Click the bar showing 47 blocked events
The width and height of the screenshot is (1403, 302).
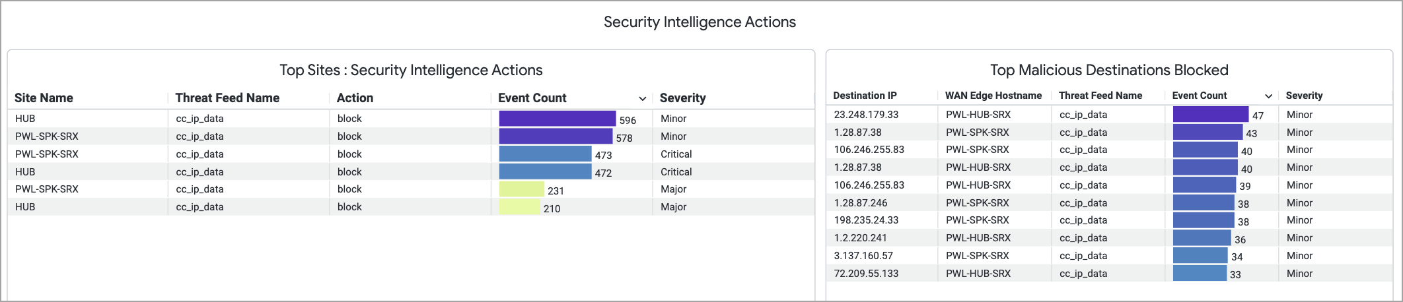pos(1210,115)
